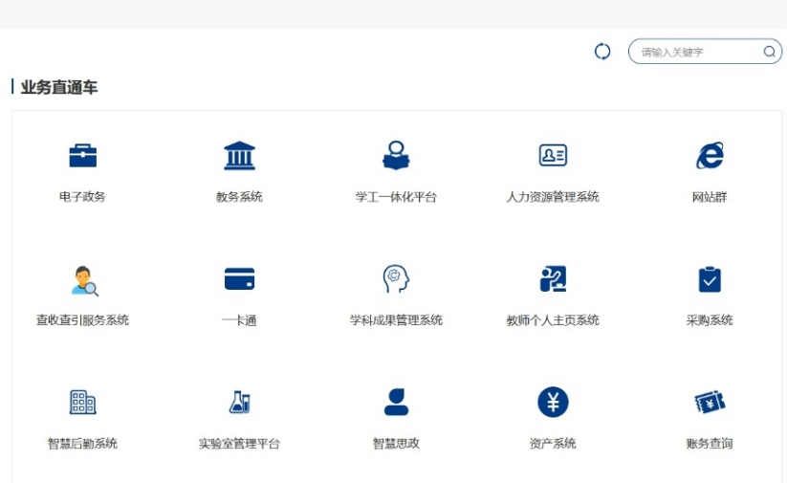This screenshot has height=483, width=787.
Task: Select the 实验室管理平台 flask icon
Action: tap(239, 402)
